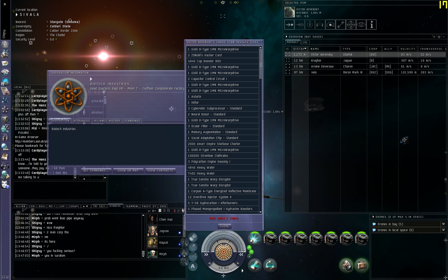The image size is (448, 280).
Task: Toggle the solid-lines member list view icon
Action: tap(160, 211)
